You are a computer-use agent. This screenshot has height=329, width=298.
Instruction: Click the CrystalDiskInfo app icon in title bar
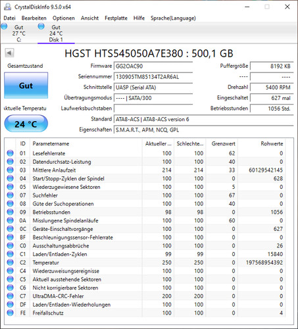[7, 7]
